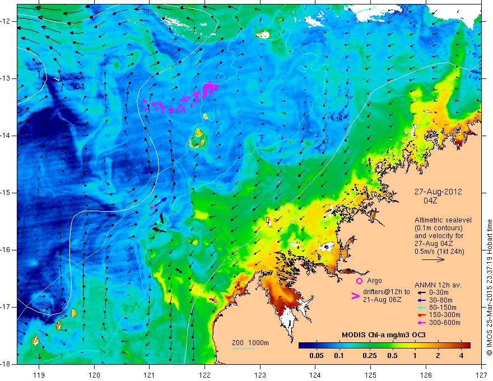Viewport: 493px width, 381px height.
Task: Click the 0.05 value on the colorbar
Action: click(x=317, y=356)
